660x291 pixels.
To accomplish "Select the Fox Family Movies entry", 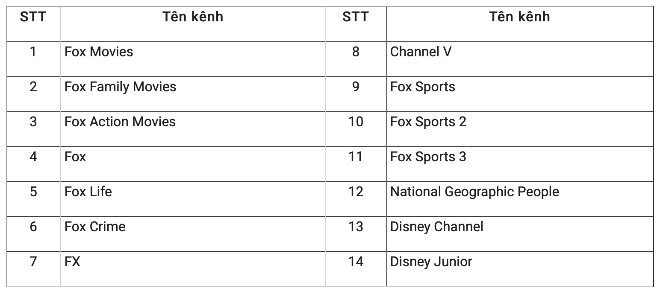I will pos(120,87).
